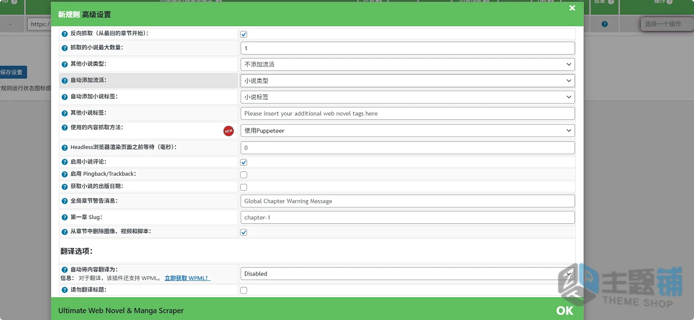Image resolution: width=694 pixels, height=320 pixels.
Task: Close the 高级设置 dialog with X
Action: point(572,8)
